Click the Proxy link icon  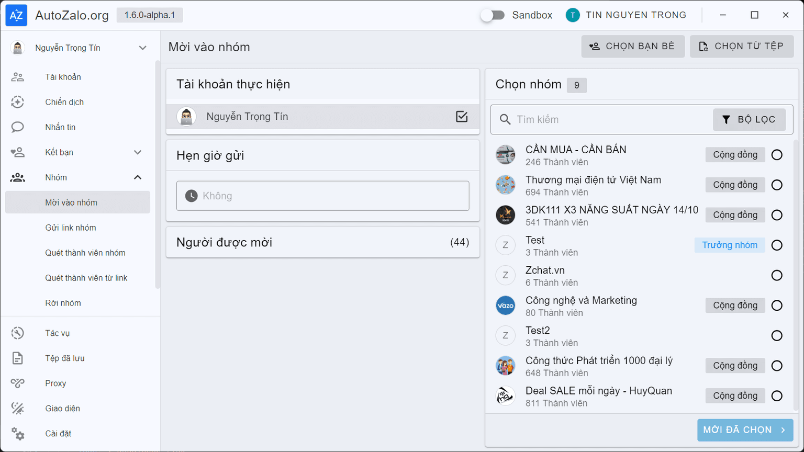tap(17, 383)
